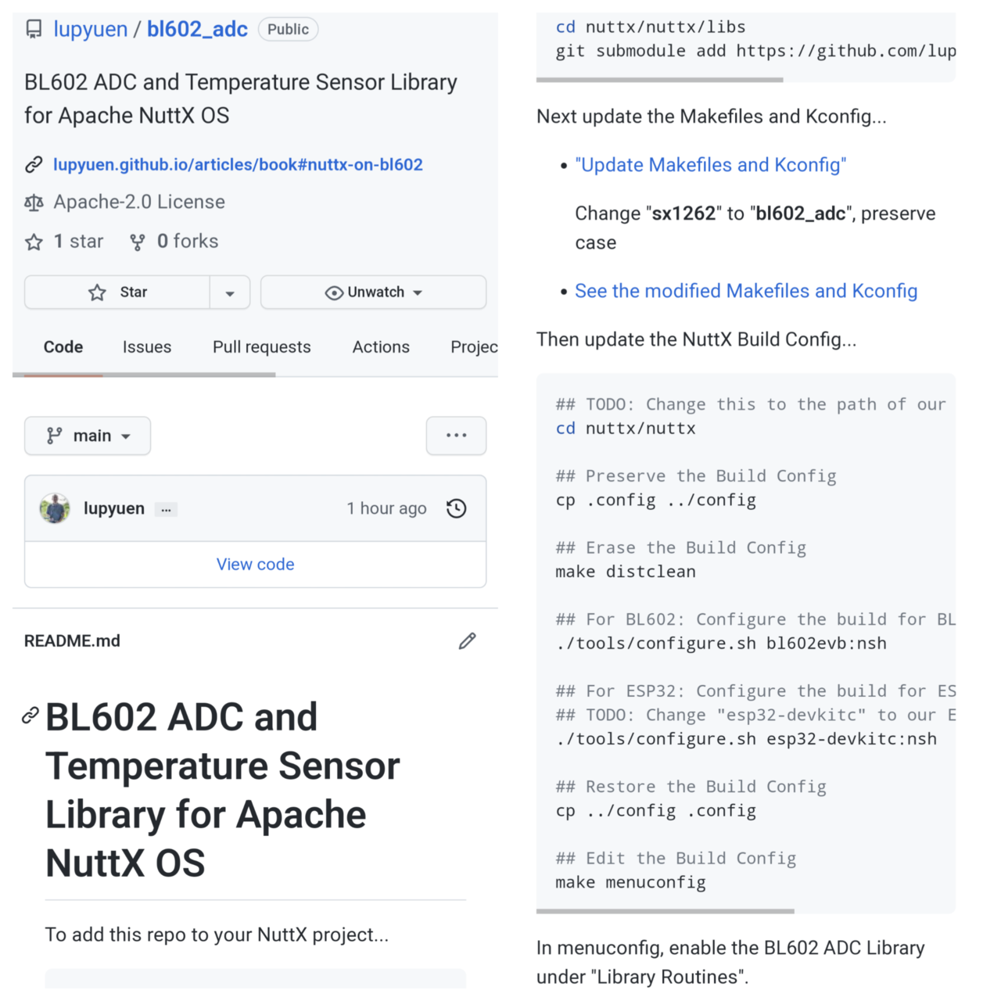The width and height of the screenshot is (1001, 1001).
Task: Click the View code link
Action: pos(255,565)
